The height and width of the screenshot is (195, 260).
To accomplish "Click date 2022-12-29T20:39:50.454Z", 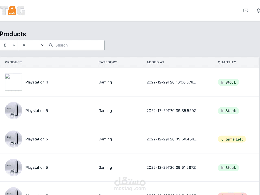I will 171,139.
